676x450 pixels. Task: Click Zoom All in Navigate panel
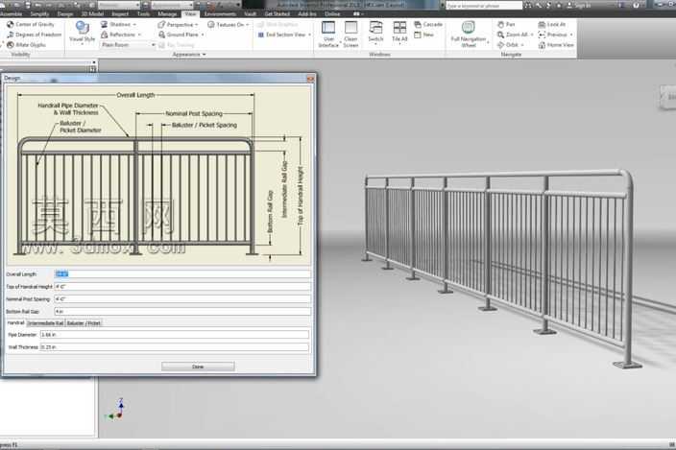tap(513, 35)
